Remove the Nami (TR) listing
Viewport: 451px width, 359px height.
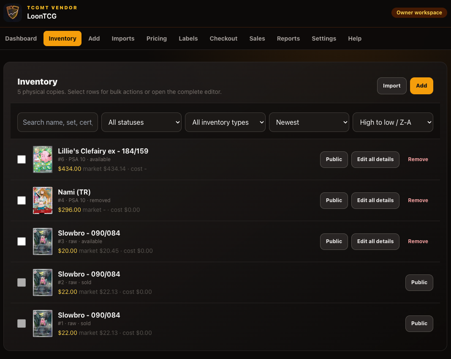(x=418, y=200)
